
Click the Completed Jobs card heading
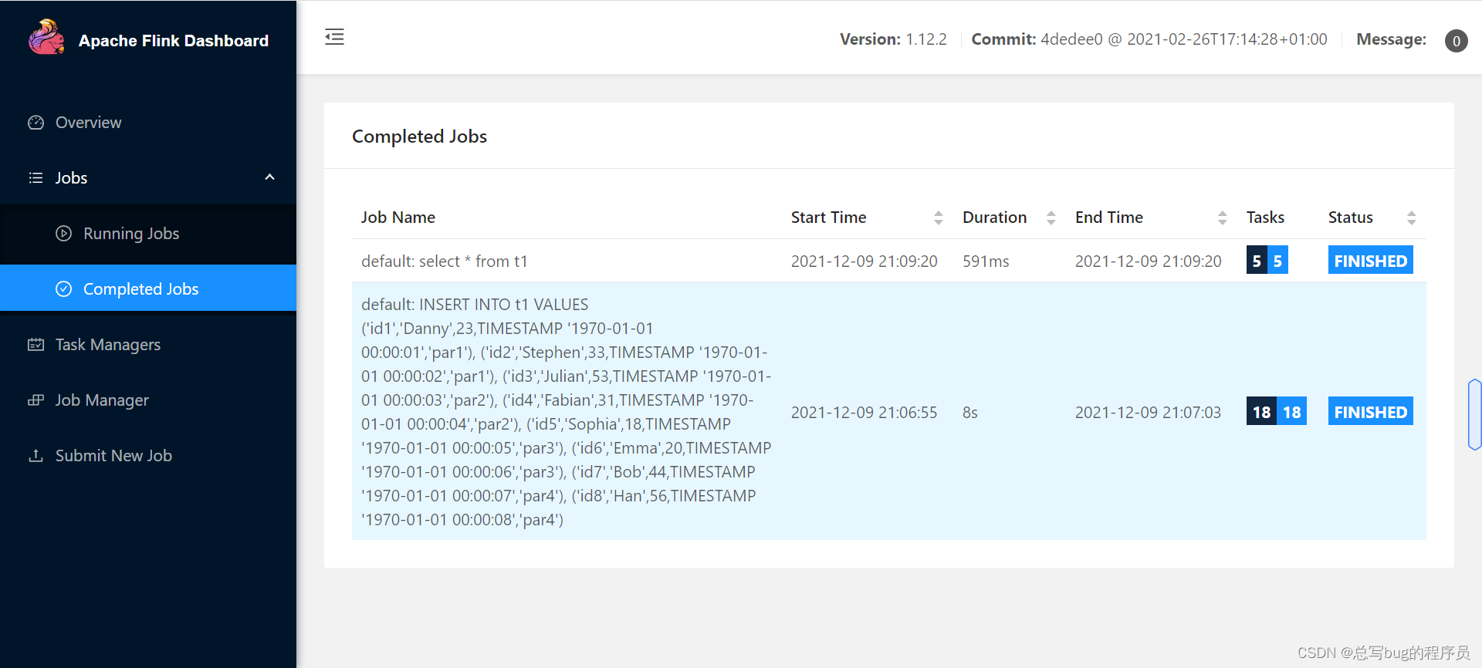[420, 137]
